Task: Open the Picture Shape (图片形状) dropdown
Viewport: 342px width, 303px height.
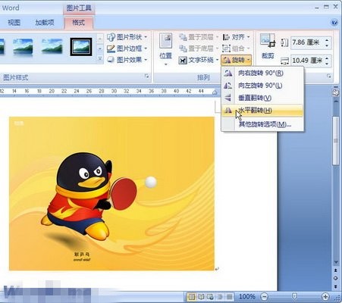Action: [127, 37]
